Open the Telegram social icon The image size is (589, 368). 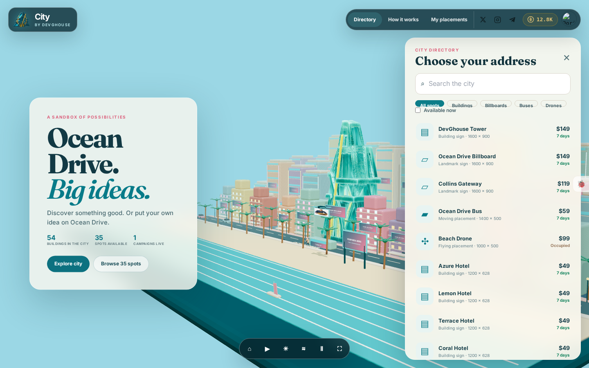(x=512, y=20)
